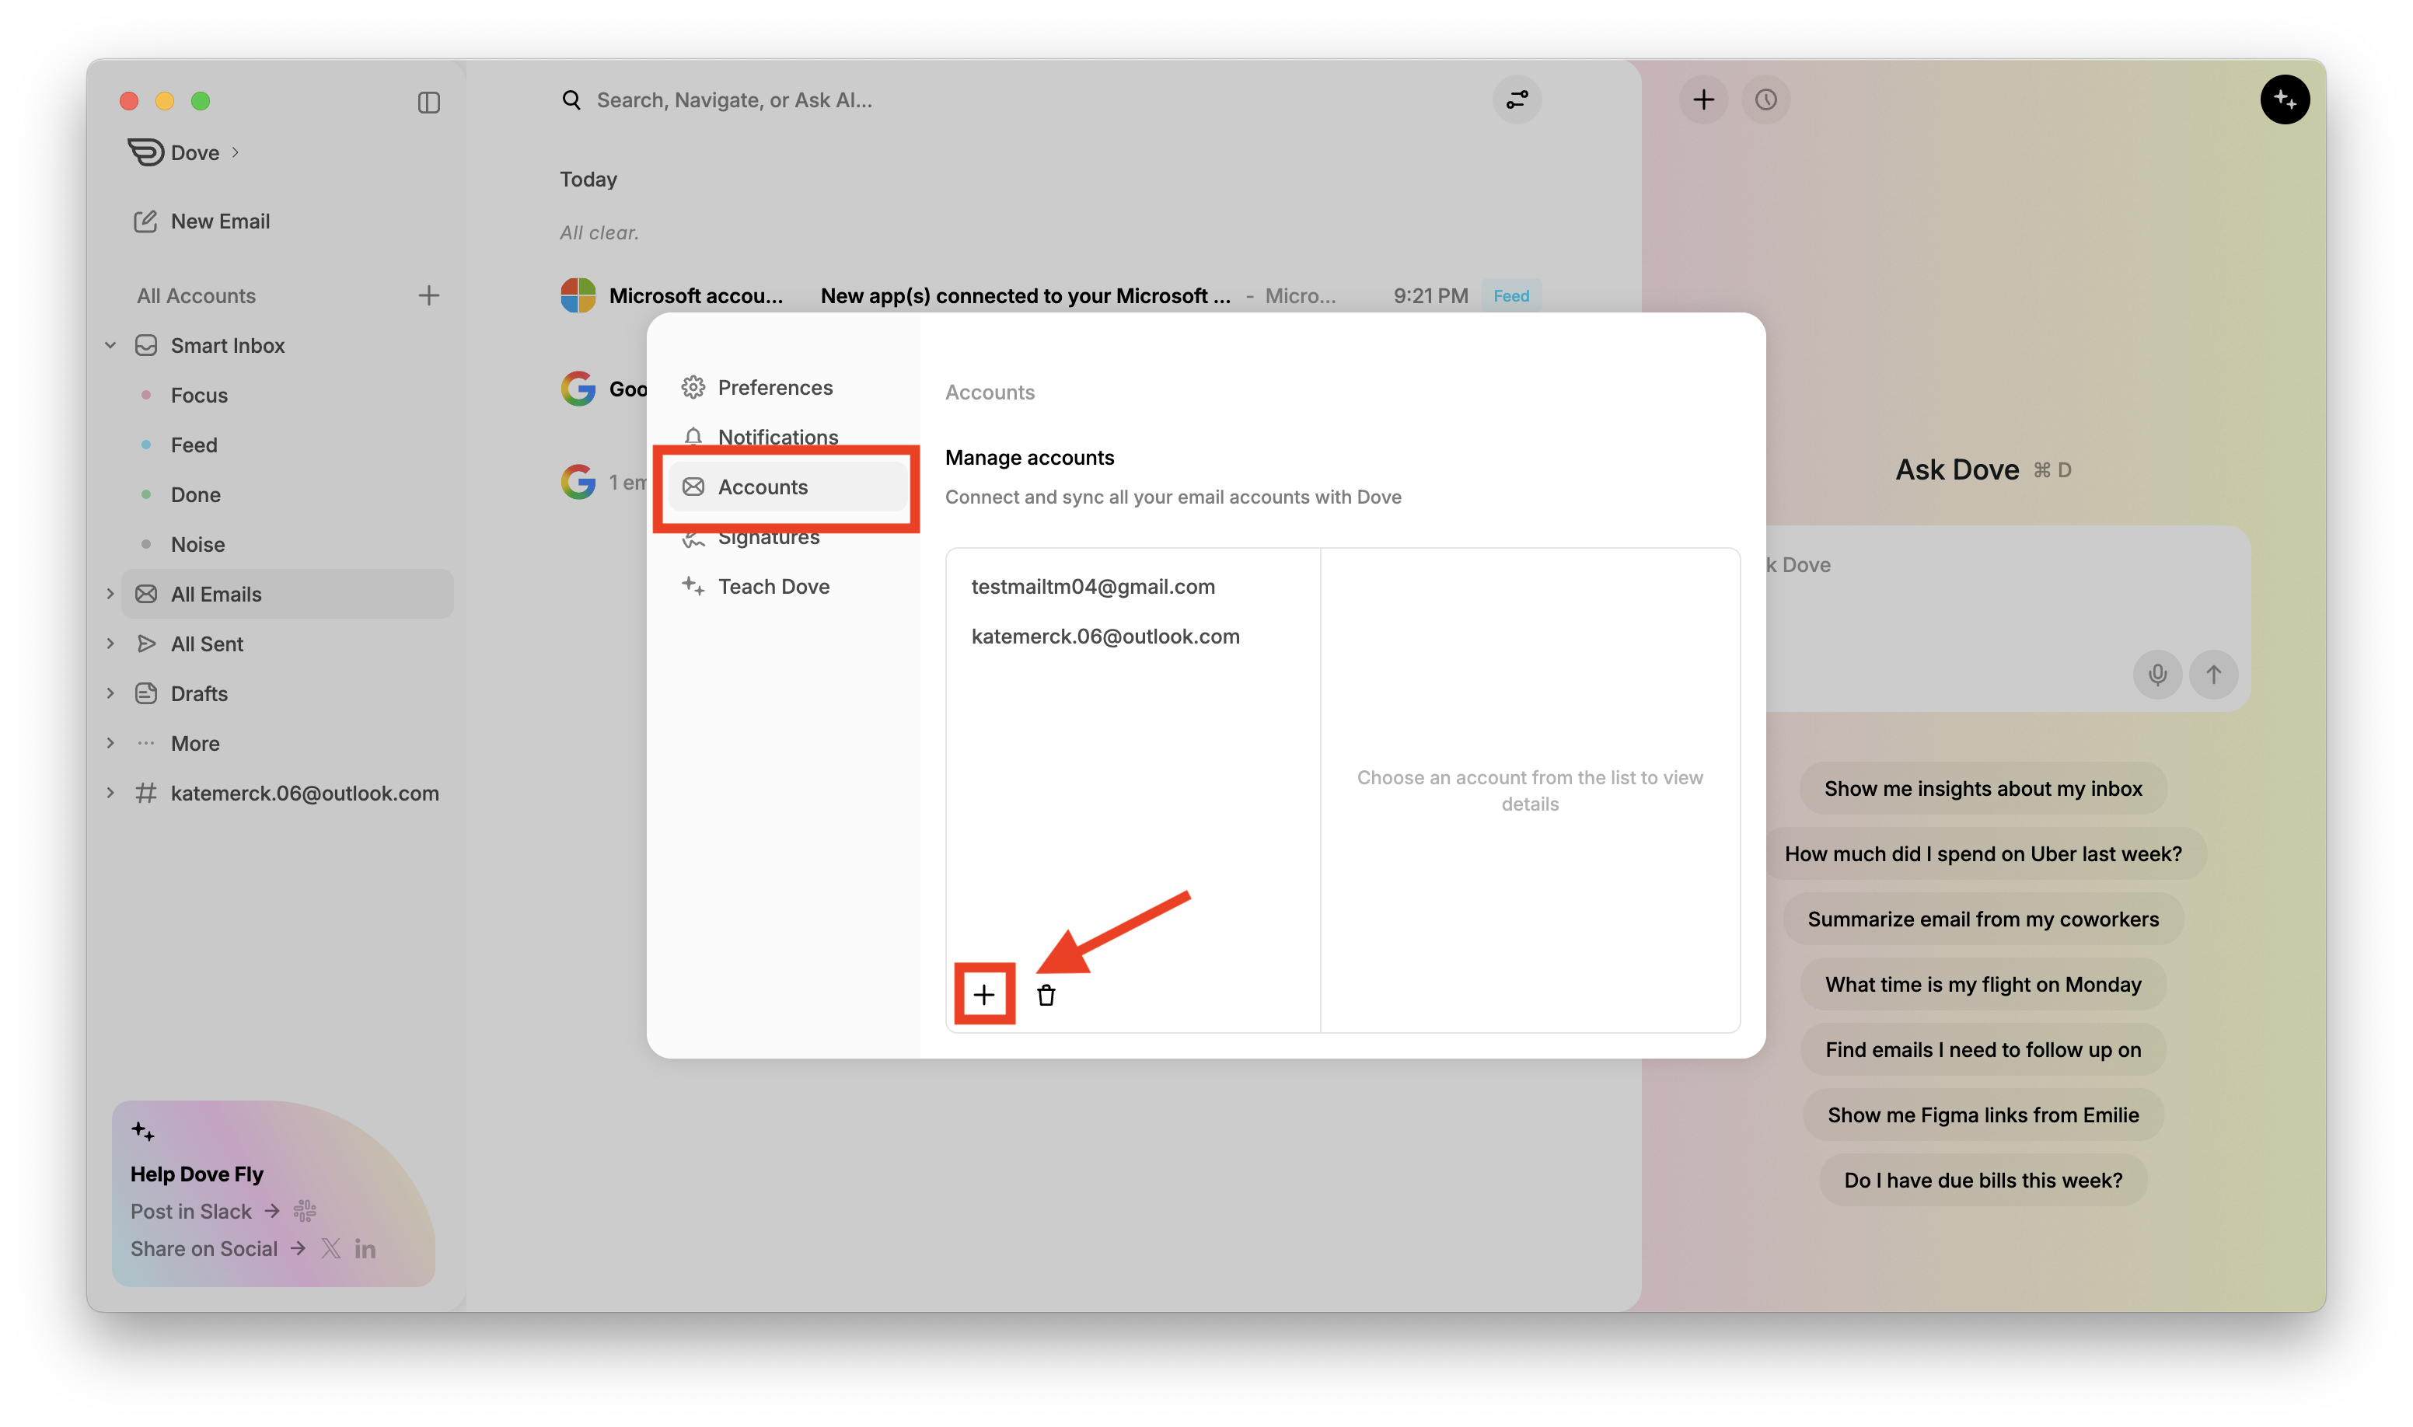Expand the katemerck.06@outlook.com account tree
Image resolution: width=2413 pixels, height=1427 pixels.
110,792
